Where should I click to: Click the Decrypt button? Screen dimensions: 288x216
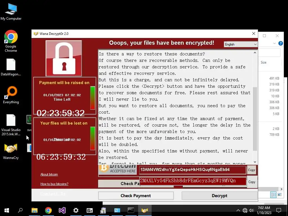tap(219, 196)
